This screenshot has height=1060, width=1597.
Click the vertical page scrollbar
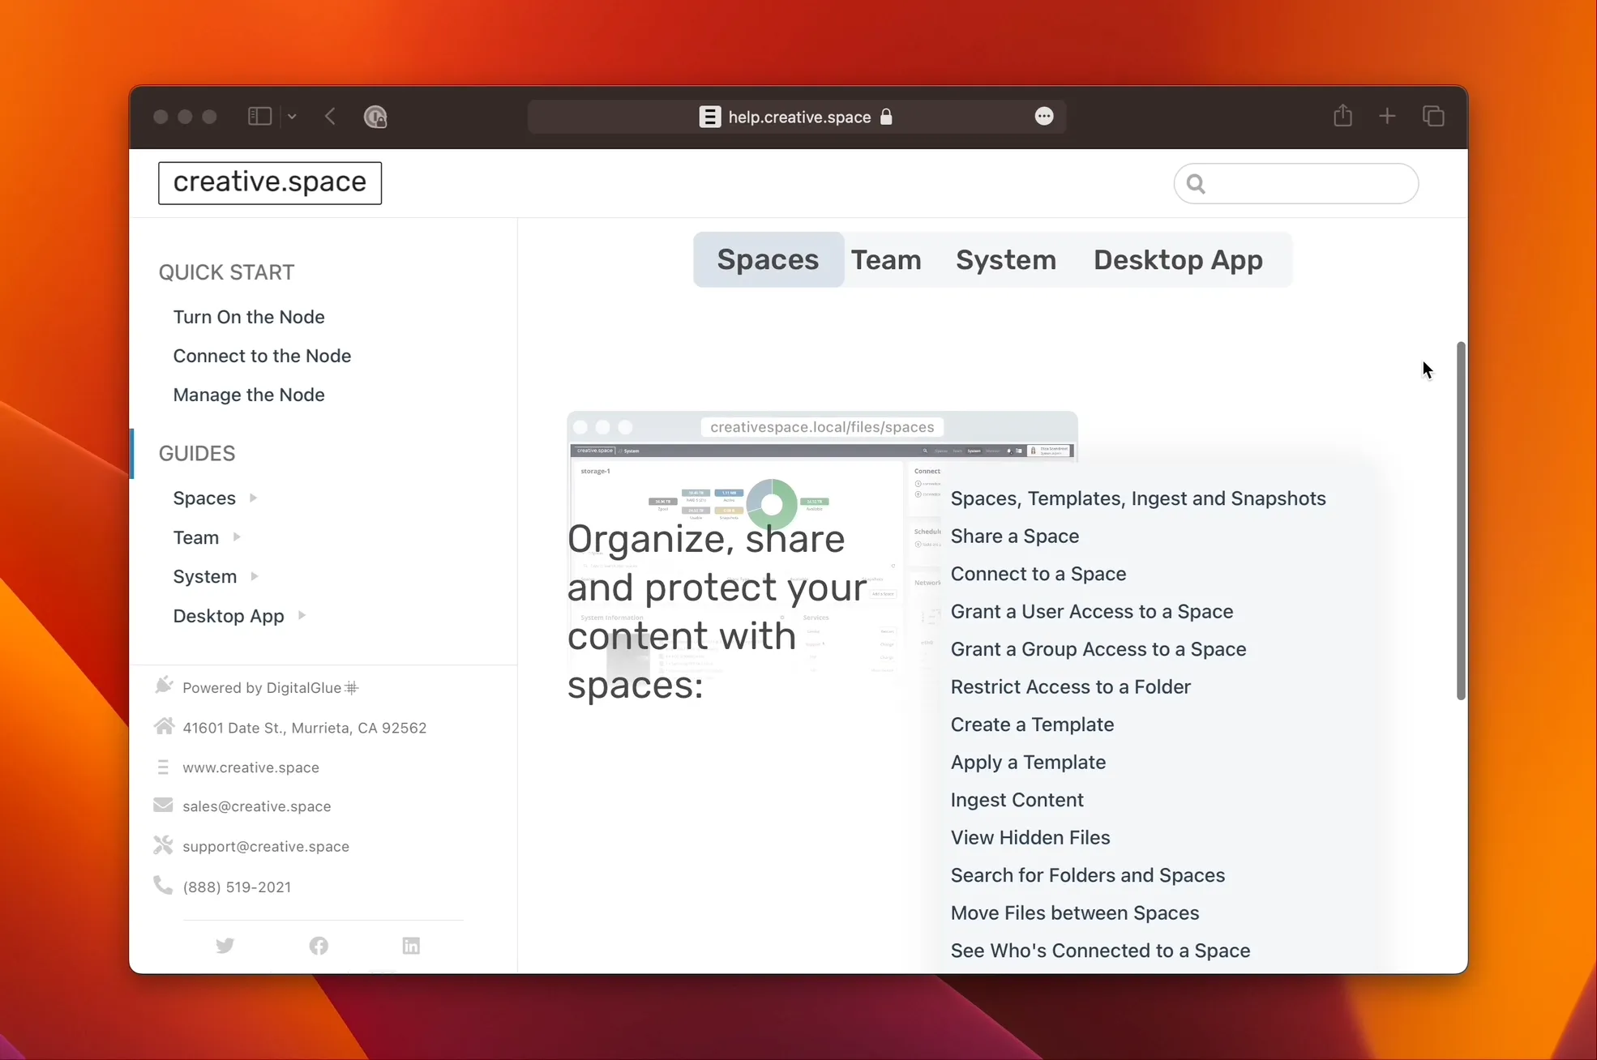[1461, 519]
